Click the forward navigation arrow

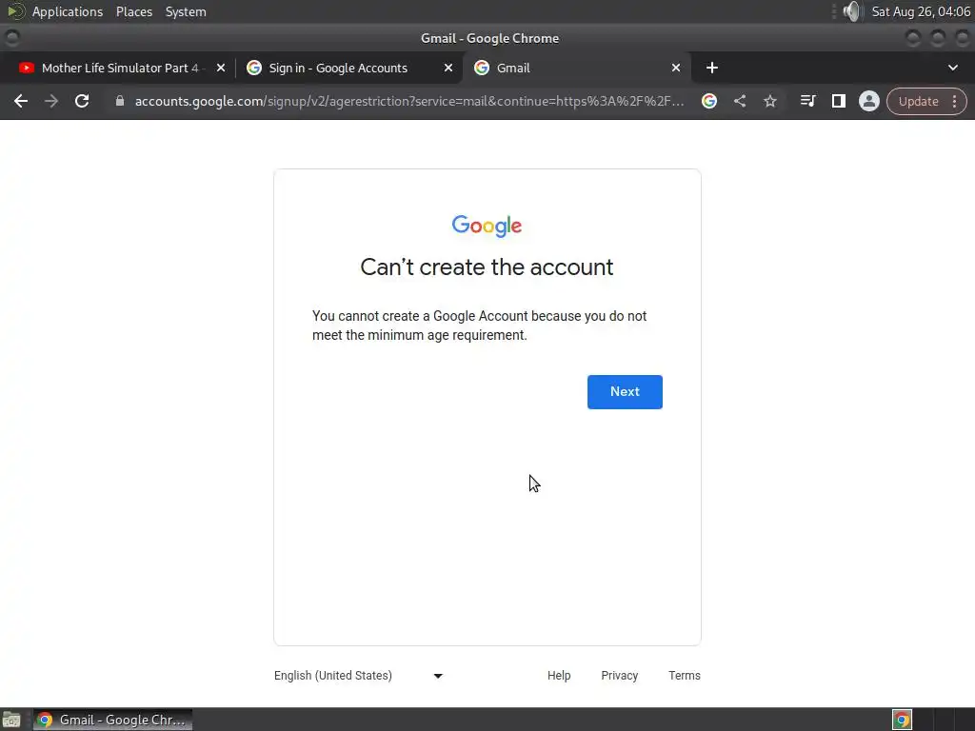click(x=51, y=101)
